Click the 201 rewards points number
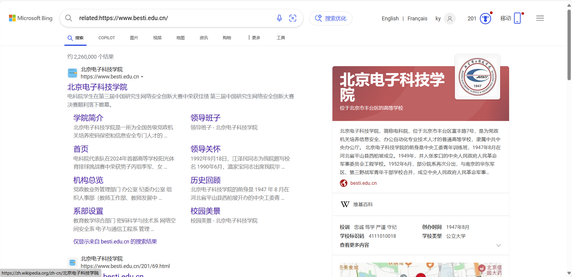The height and width of the screenshot is (277, 572). point(472,19)
